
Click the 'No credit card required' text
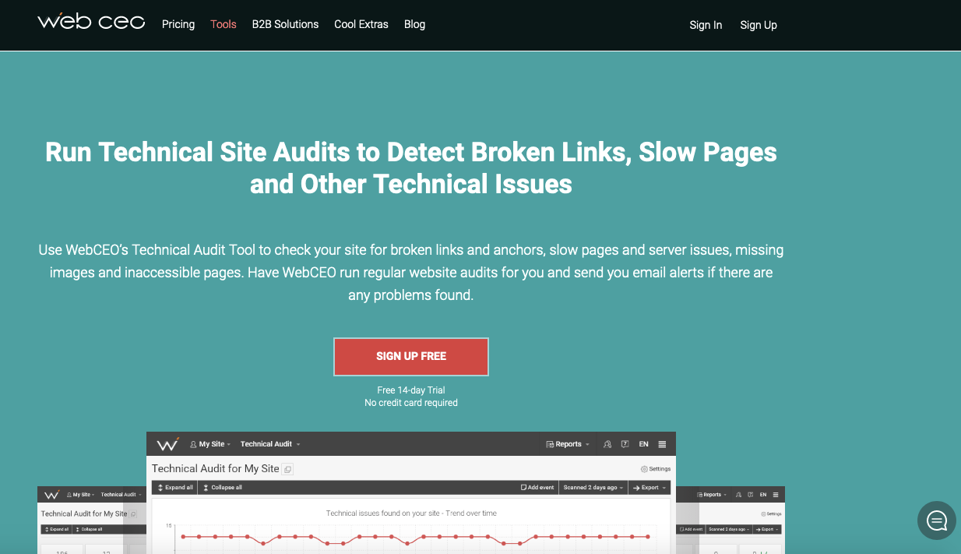411,403
